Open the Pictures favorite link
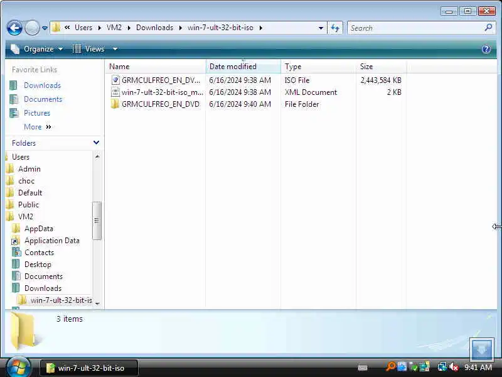Image resolution: width=502 pixels, height=377 pixels. (37, 113)
